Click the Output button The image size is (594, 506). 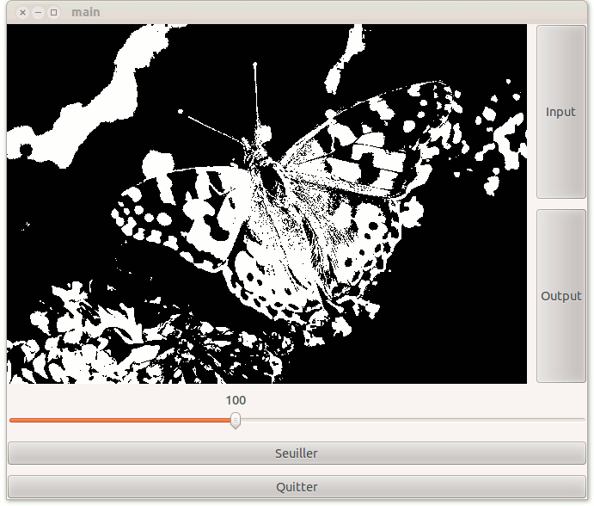click(560, 296)
